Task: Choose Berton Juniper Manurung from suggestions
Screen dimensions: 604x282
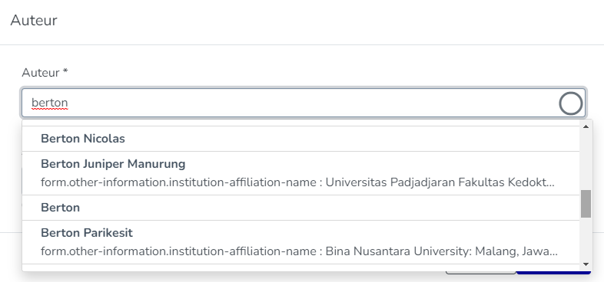Action: tap(300, 173)
